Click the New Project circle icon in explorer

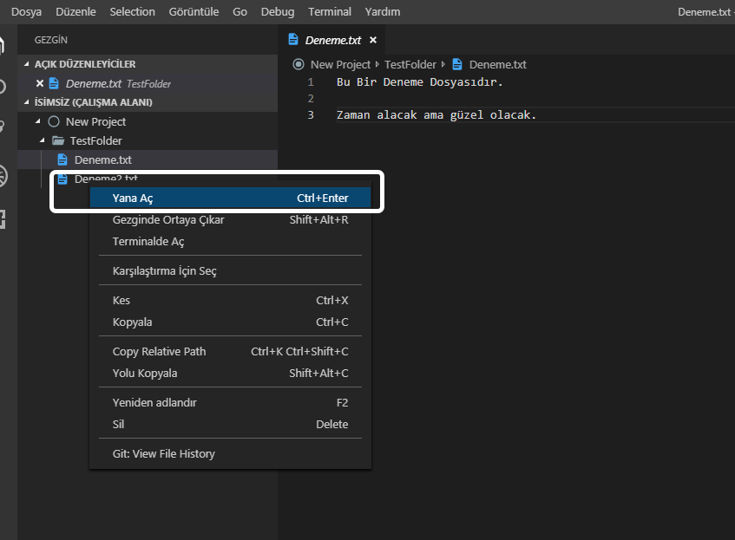point(54,121)
